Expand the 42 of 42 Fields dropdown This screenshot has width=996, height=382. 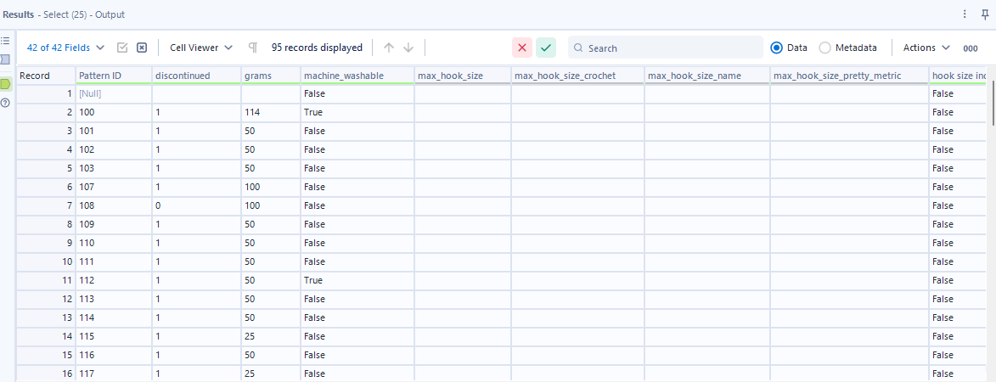[66, 48]
